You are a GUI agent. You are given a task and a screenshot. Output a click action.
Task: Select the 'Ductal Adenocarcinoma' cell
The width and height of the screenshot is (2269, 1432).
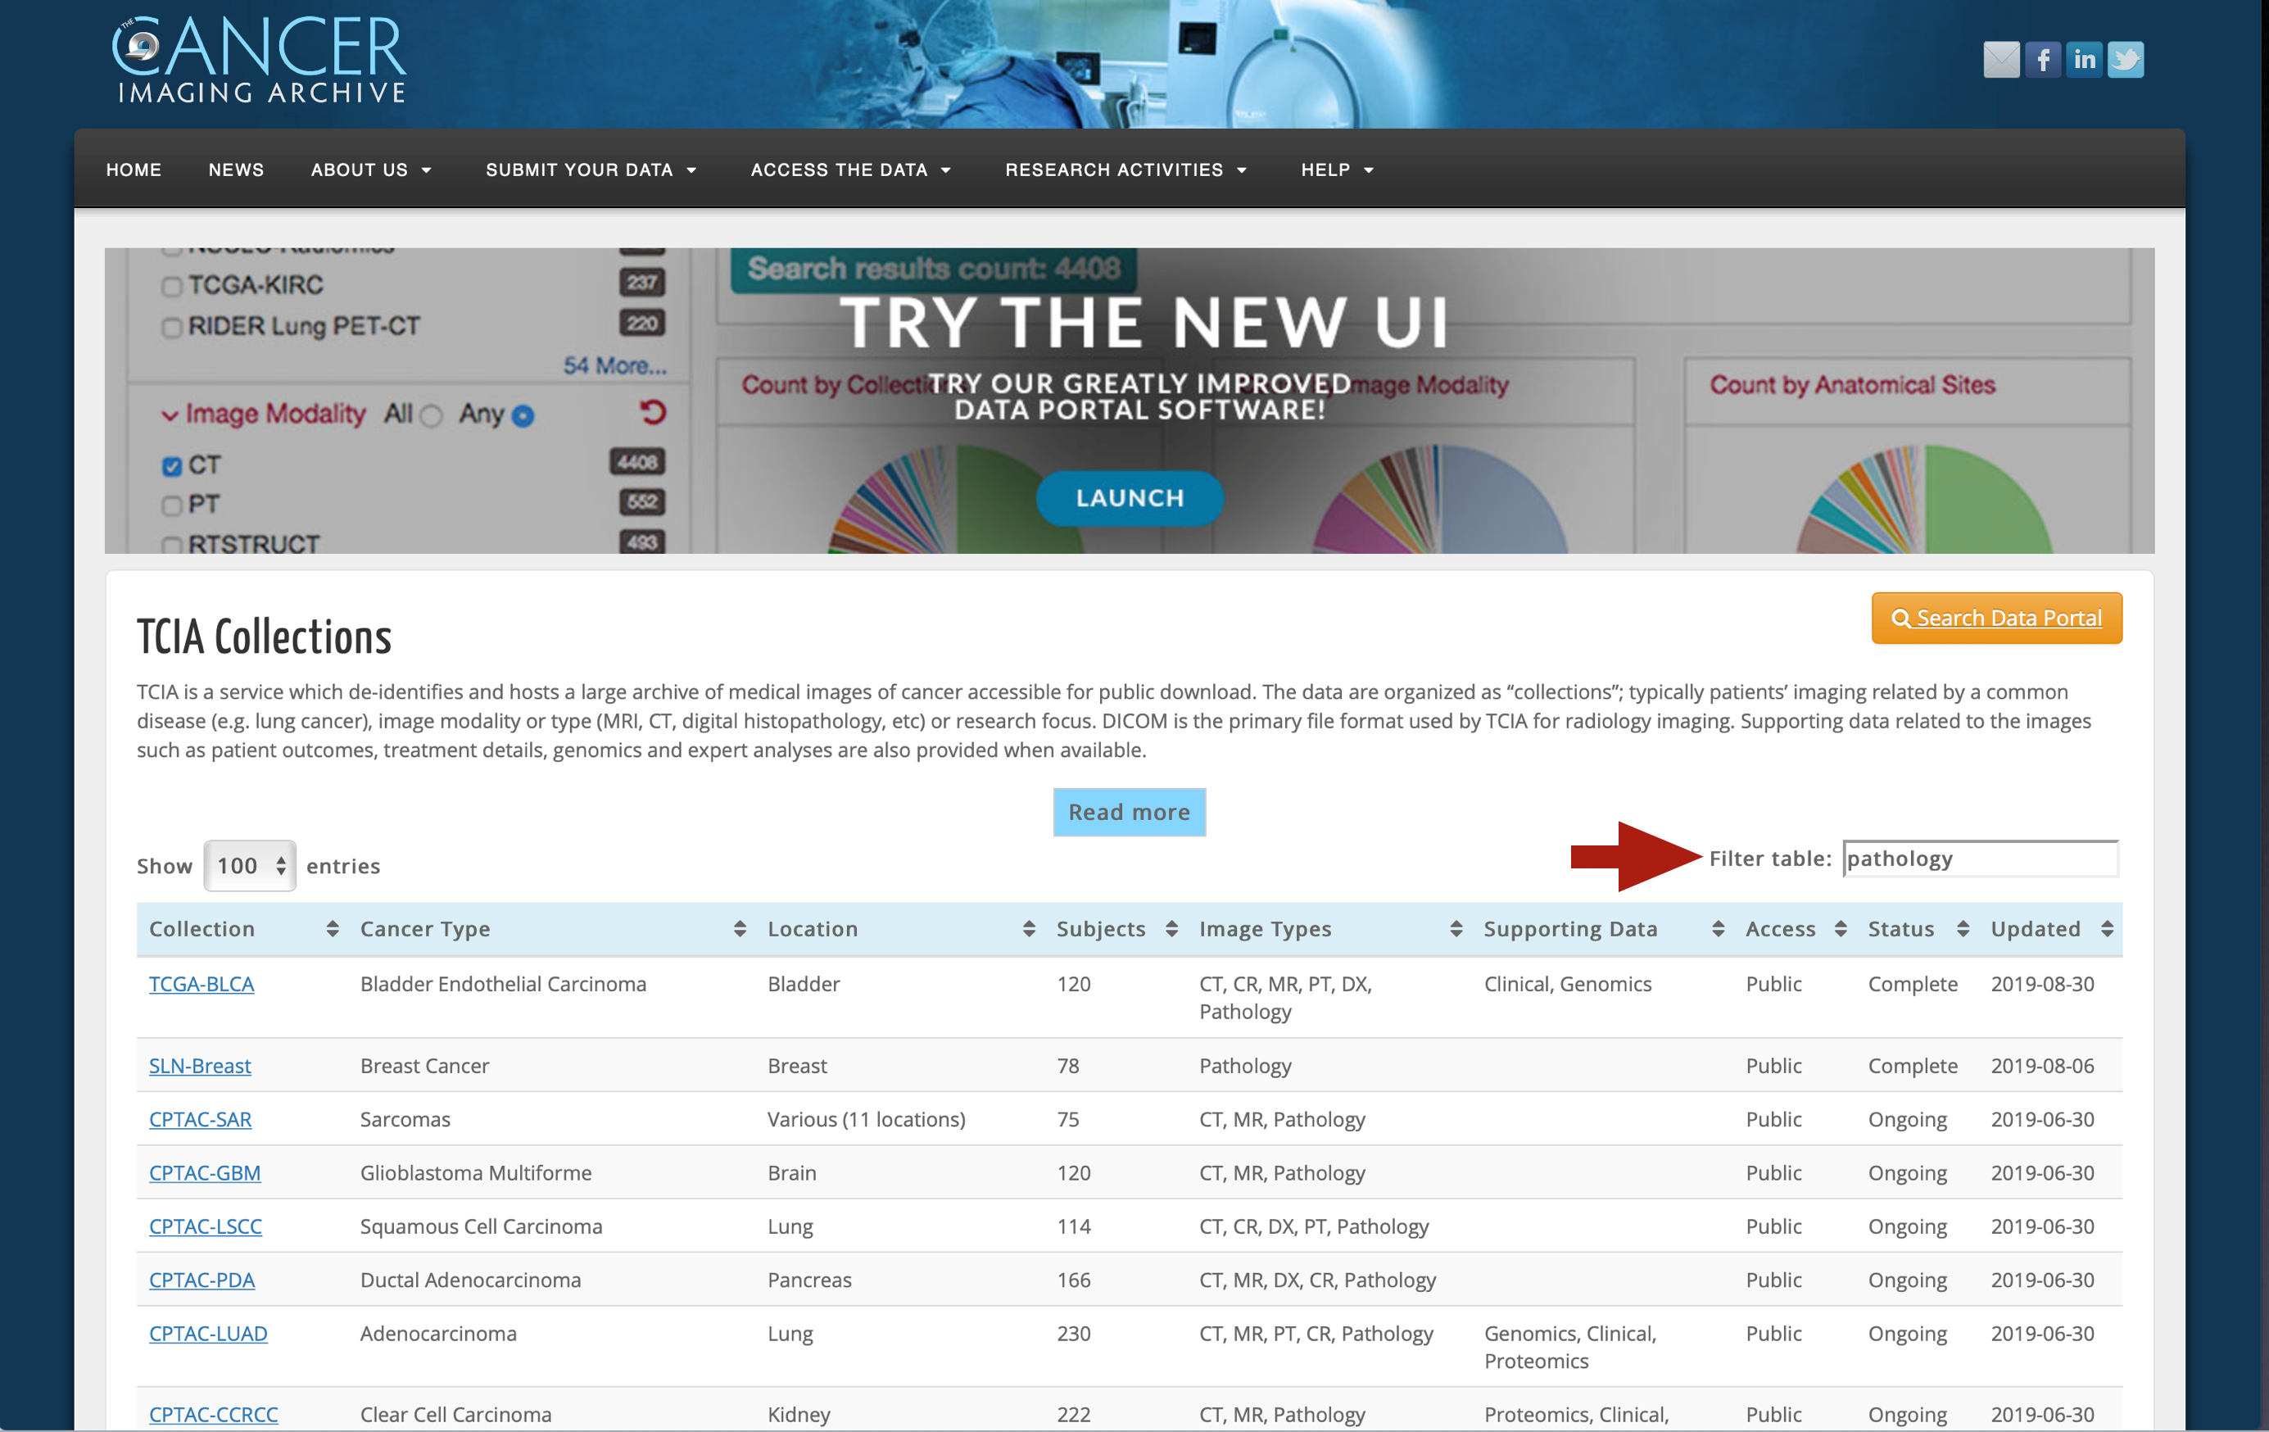click(x=470, y=1280)
